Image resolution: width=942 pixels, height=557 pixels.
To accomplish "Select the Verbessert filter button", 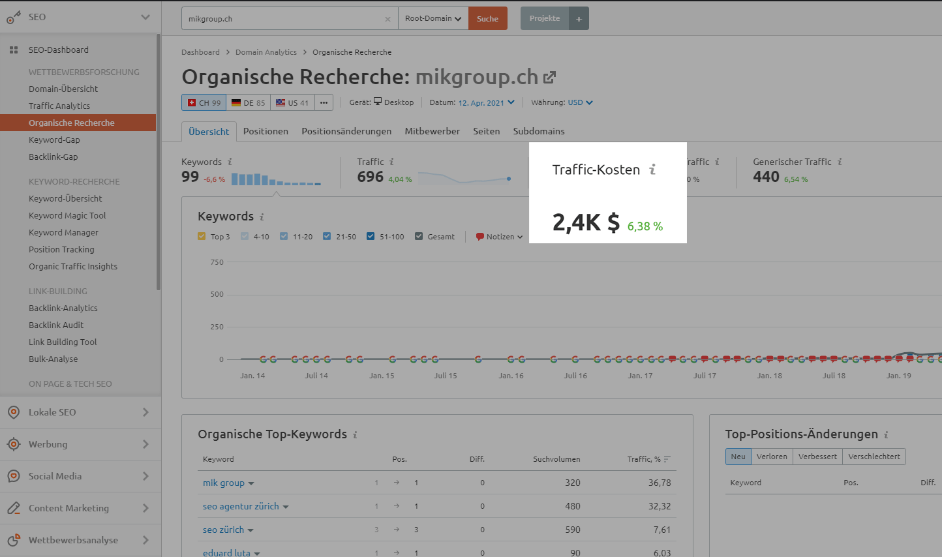I will pyautogui.click(x=817, y=457).
